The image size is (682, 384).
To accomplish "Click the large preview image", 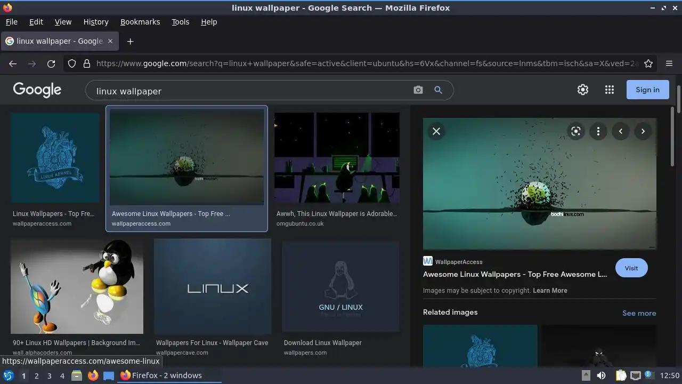I will pyautogui.click(x=540, y=184).
